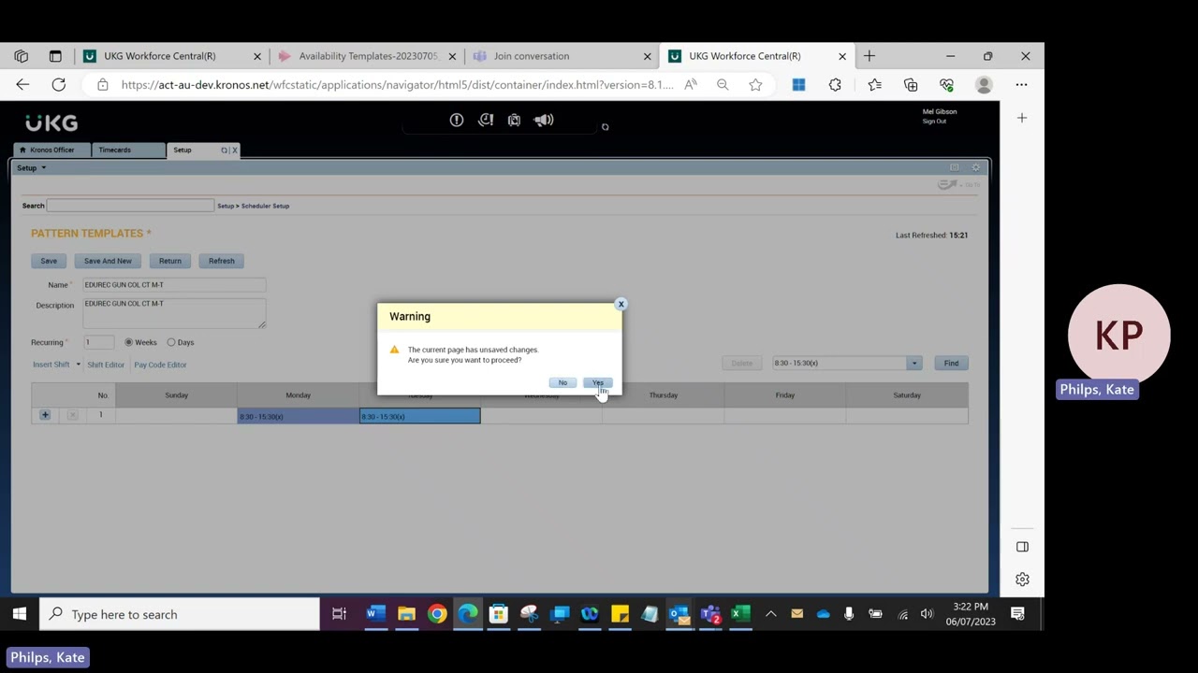Click the Find button
Screen dimensions: 1198x673
pos(951,363)
